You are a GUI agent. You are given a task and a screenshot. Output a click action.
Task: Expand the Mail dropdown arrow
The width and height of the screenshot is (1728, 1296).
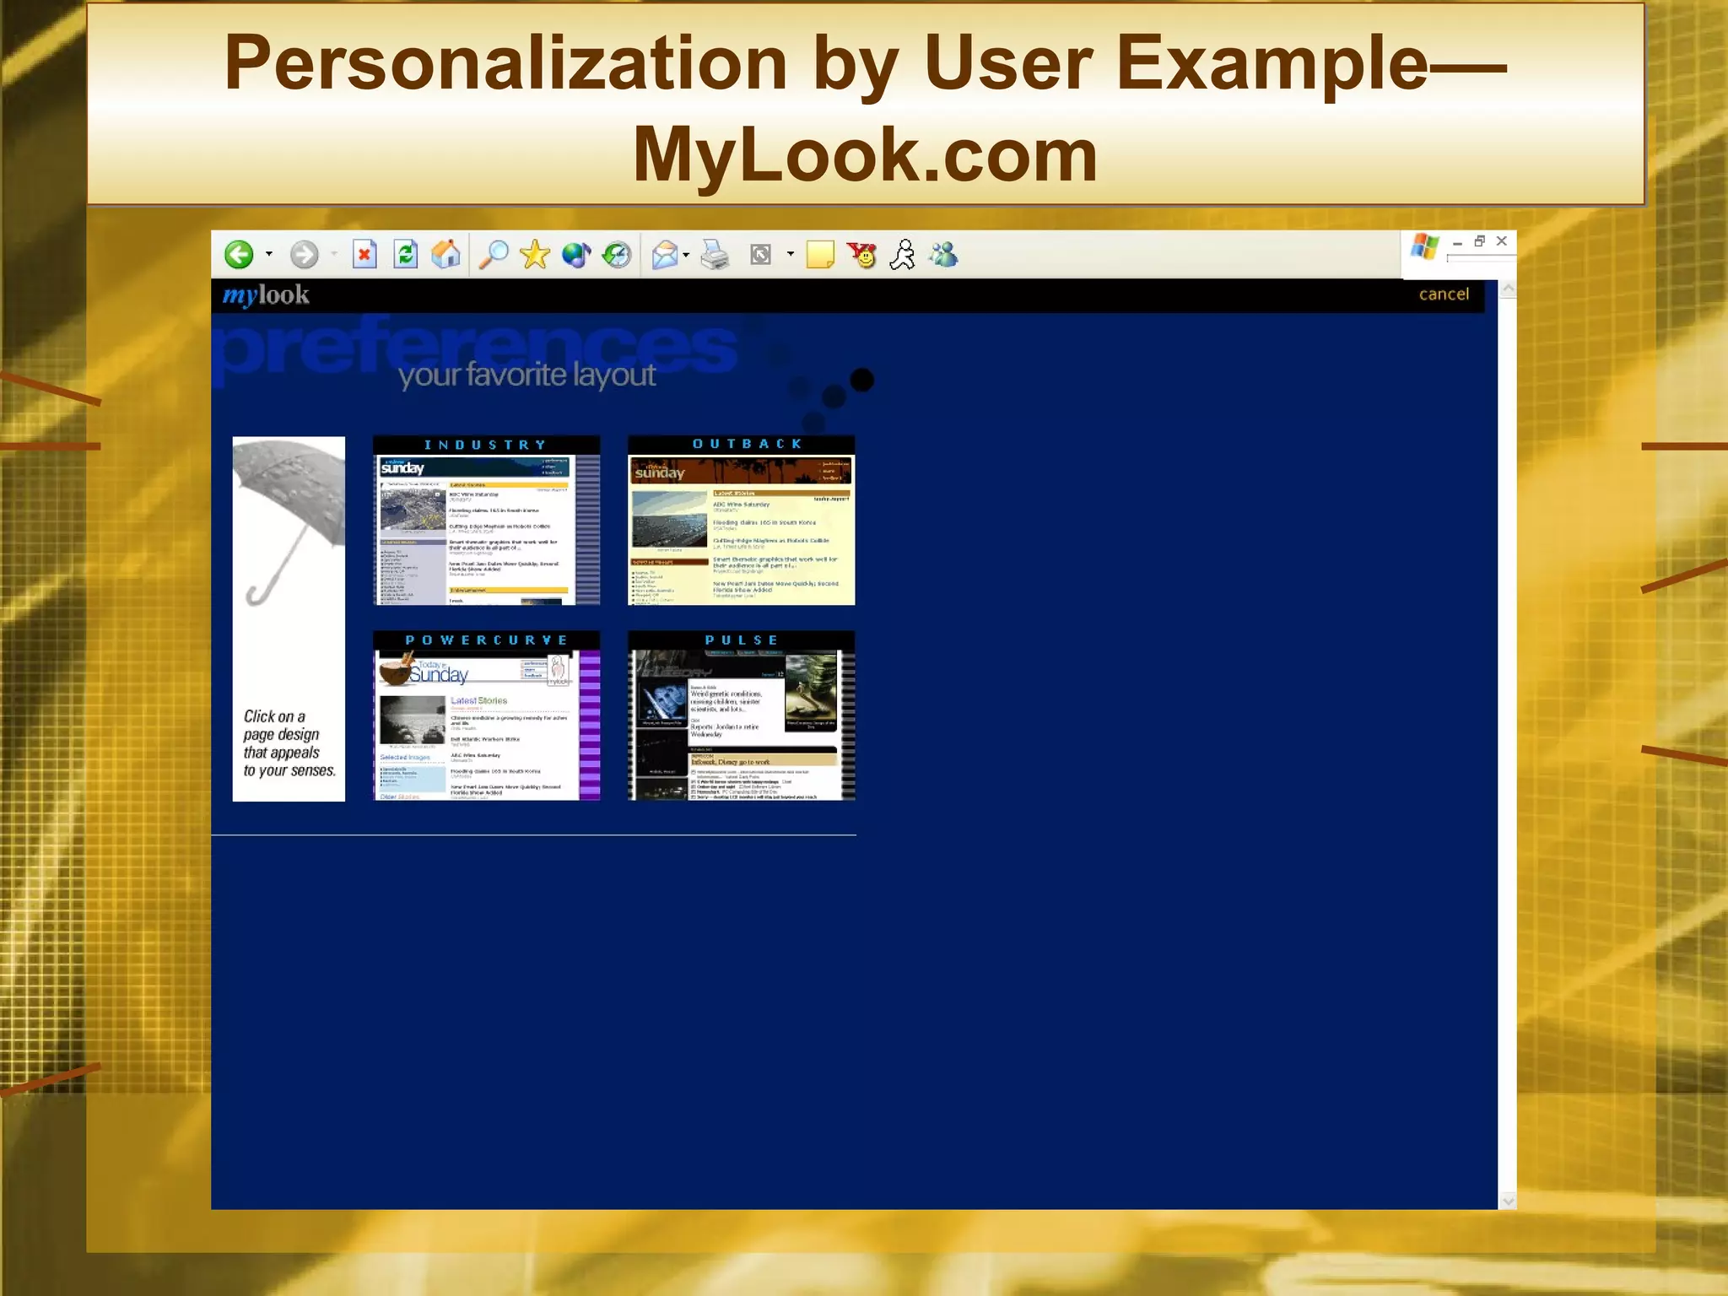pyautogui.click(x=686, y=254)
